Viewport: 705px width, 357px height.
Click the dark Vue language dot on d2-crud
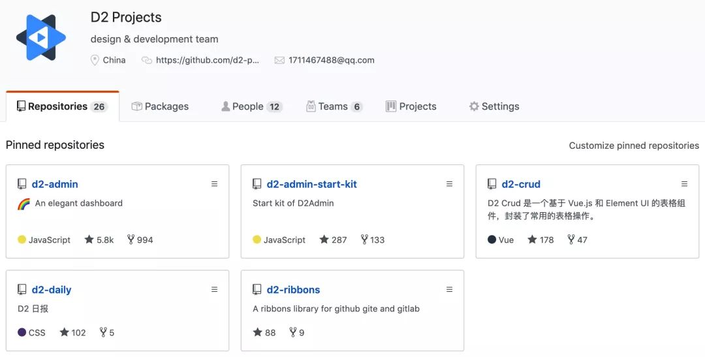point(492,240)
